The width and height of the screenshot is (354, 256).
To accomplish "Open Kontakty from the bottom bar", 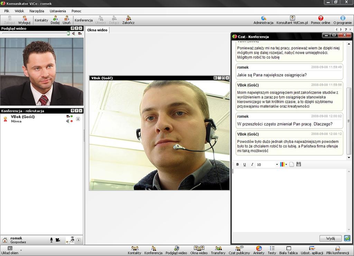I will 134,250.
